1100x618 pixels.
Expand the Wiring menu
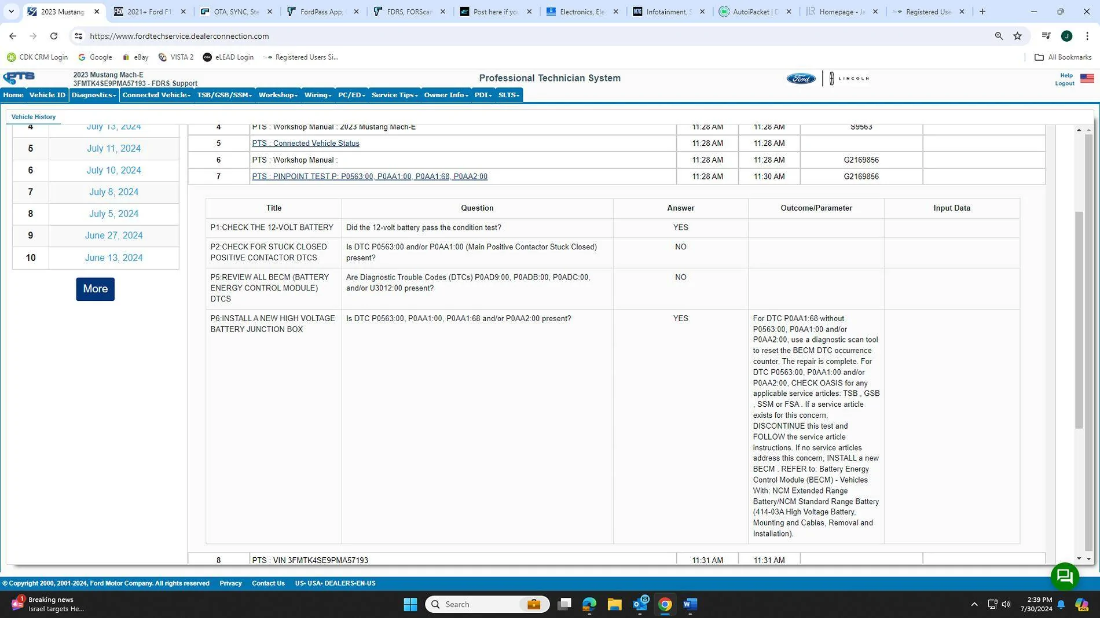(318, 95)
